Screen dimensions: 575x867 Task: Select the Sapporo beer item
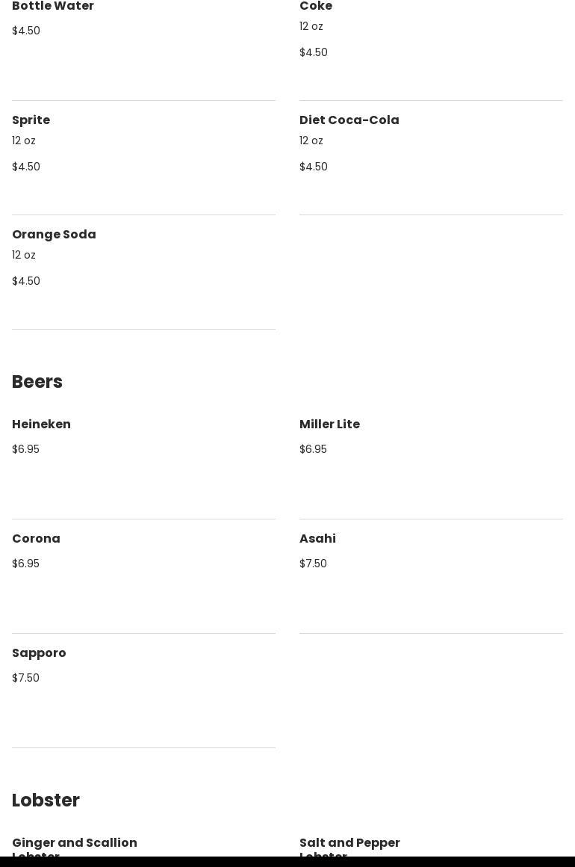[39, 653]
